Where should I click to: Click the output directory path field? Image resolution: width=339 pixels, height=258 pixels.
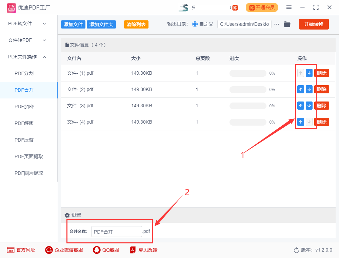pyautogui.click(x=244, y=24)
